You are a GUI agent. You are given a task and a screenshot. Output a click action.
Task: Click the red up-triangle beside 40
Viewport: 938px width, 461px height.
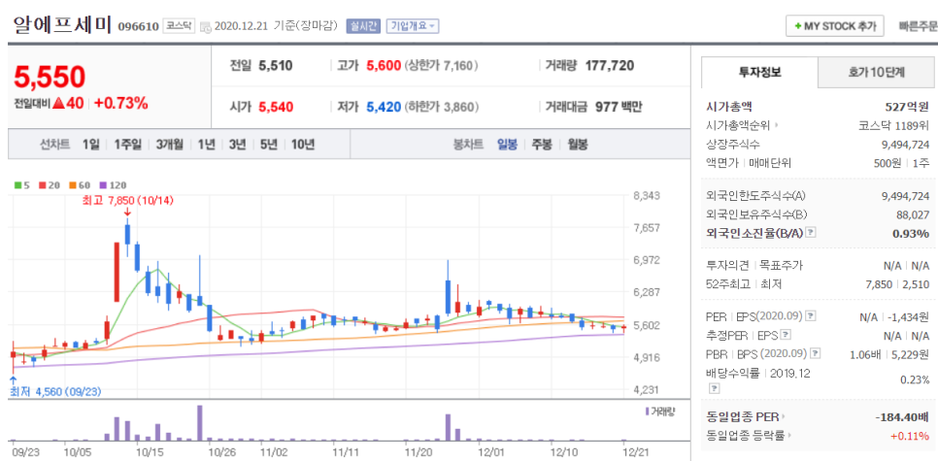coord(58,103)
